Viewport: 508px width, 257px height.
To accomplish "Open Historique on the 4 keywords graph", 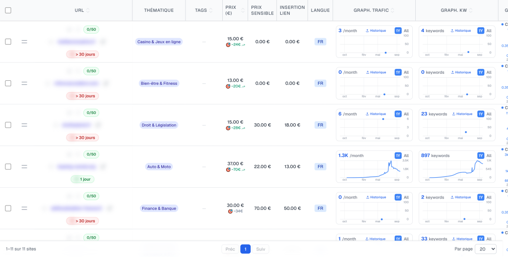I will (x=461, y=31).
